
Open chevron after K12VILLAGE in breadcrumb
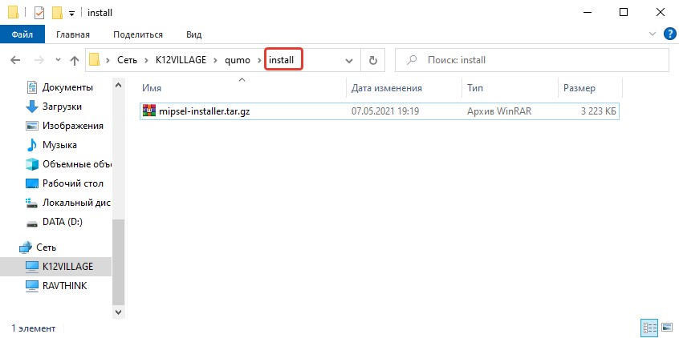click(x=215, y=60)
